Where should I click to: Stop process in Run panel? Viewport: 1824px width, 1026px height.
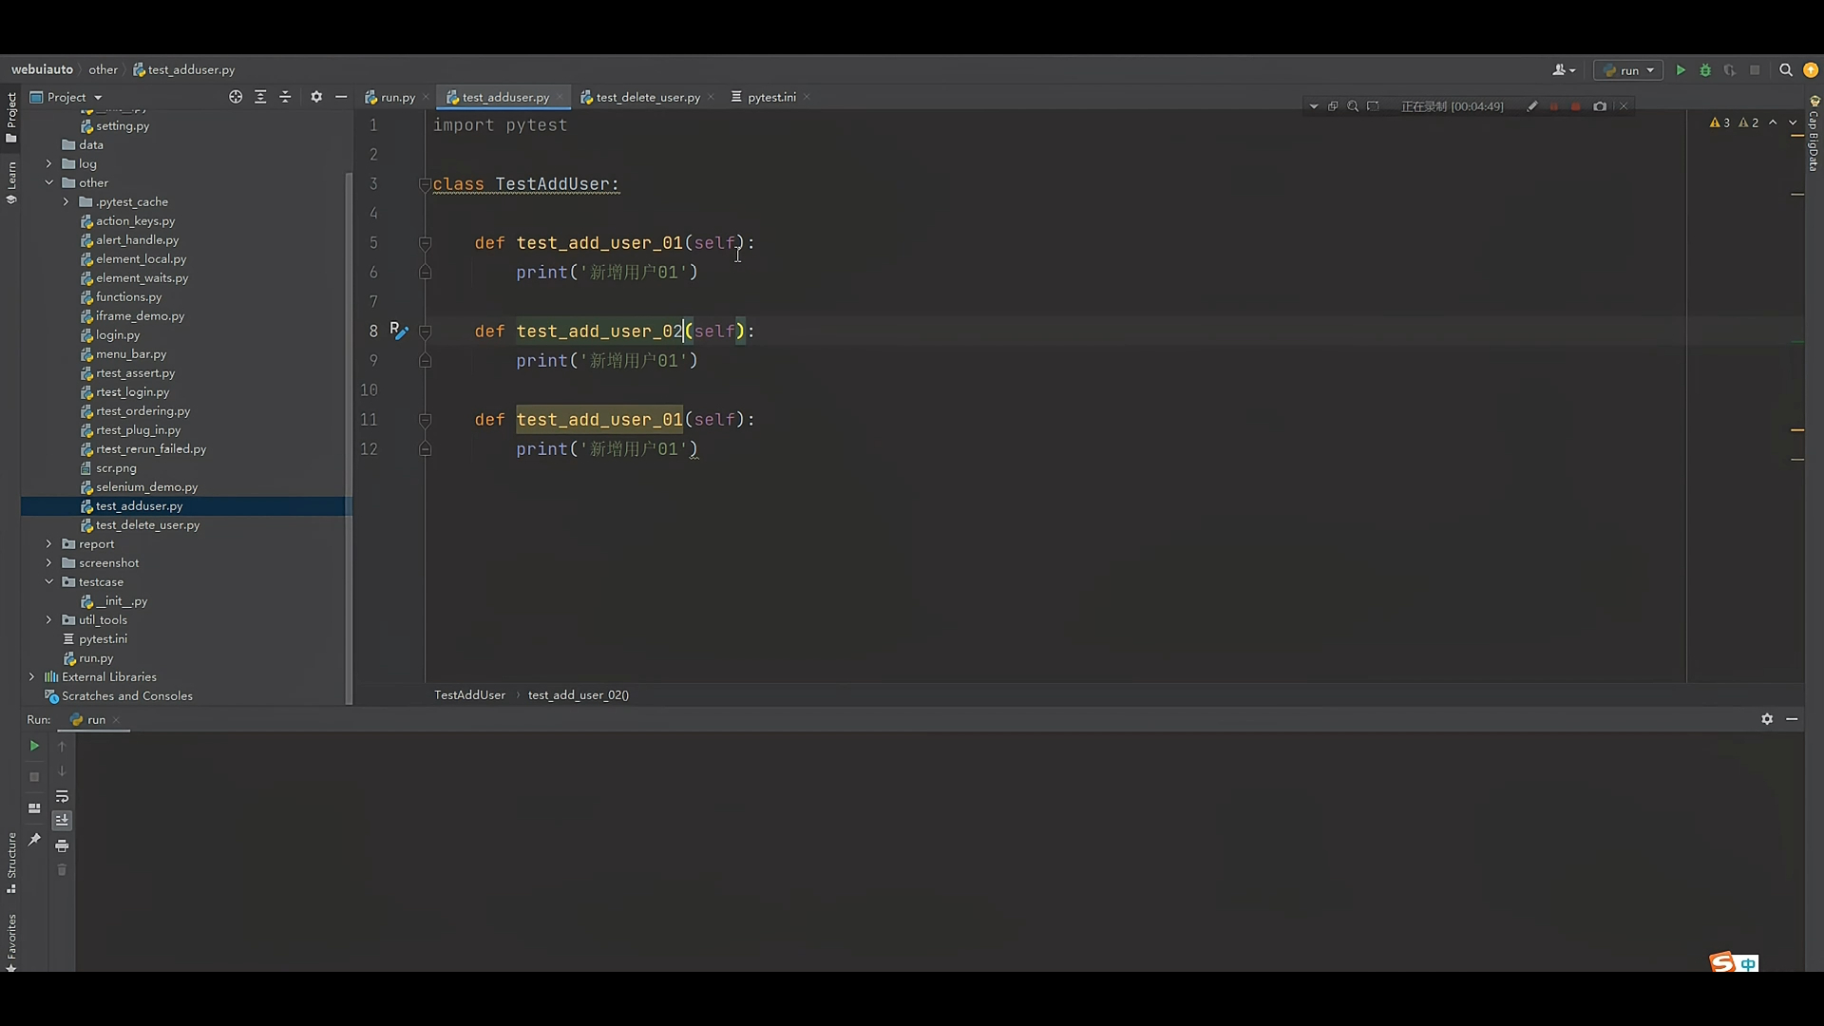(34, 777)
